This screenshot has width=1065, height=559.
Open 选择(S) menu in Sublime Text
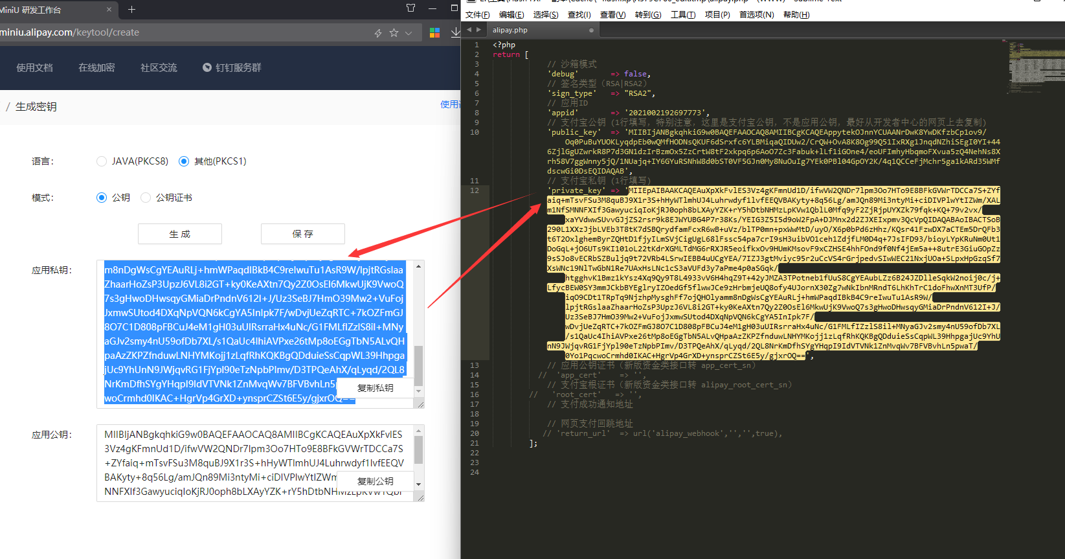(546, 15)
